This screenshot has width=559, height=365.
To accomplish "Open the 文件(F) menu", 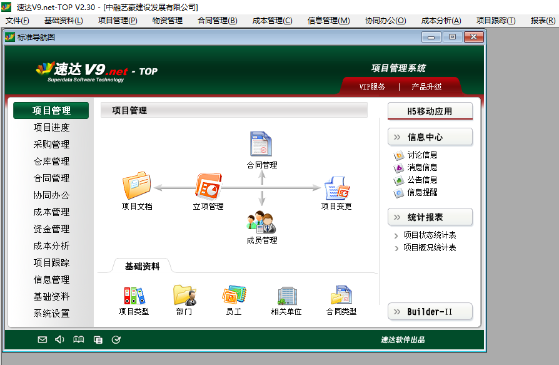I will [x=18, y=21].
